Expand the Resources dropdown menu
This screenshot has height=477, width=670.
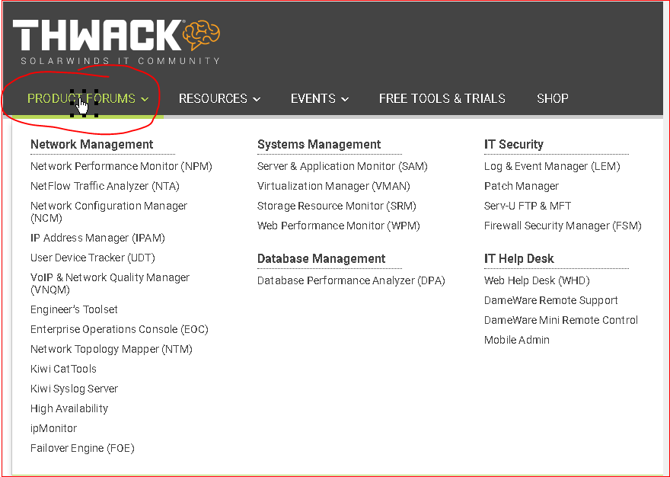tap(219, 99)
